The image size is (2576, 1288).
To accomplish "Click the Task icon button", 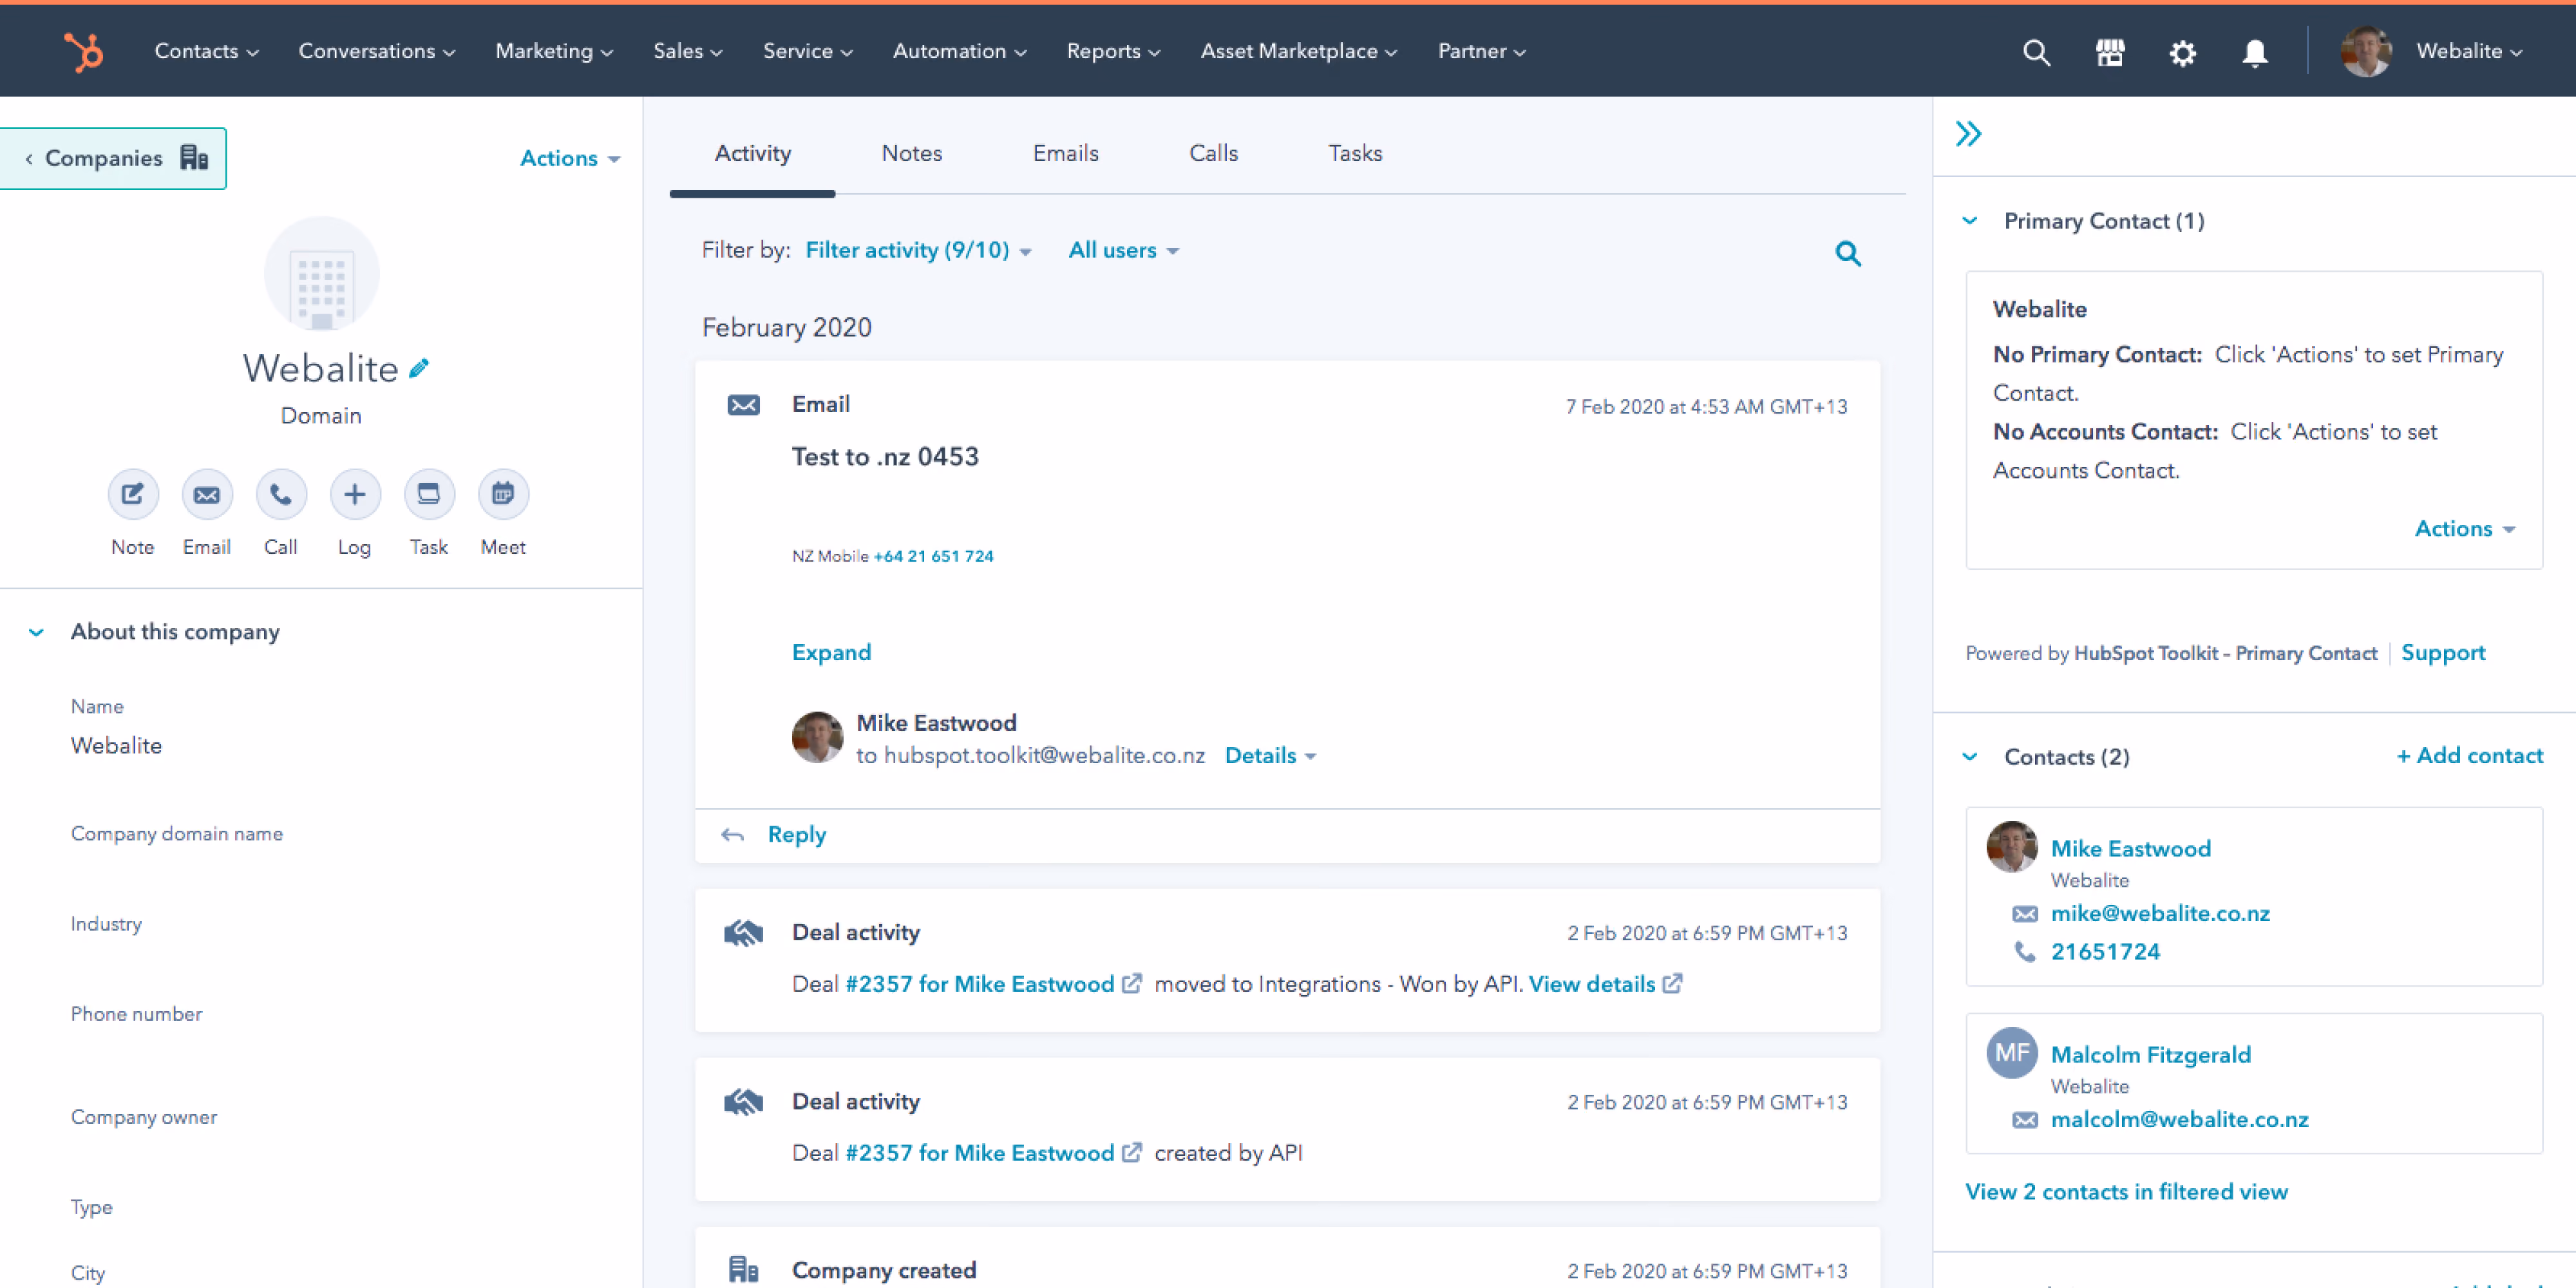I will click(x=429, y=494).
